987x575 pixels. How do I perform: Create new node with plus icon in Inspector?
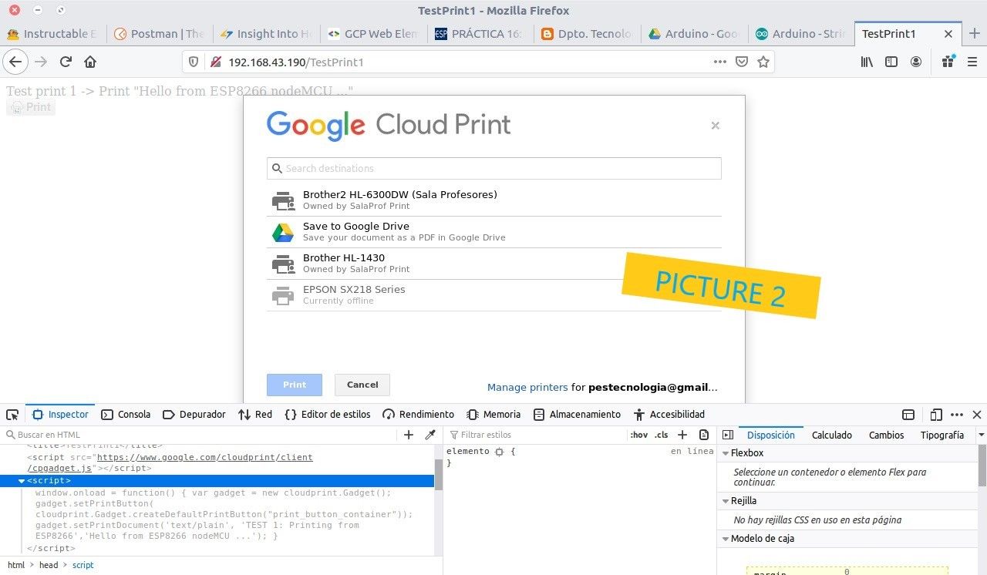(409, 435)
